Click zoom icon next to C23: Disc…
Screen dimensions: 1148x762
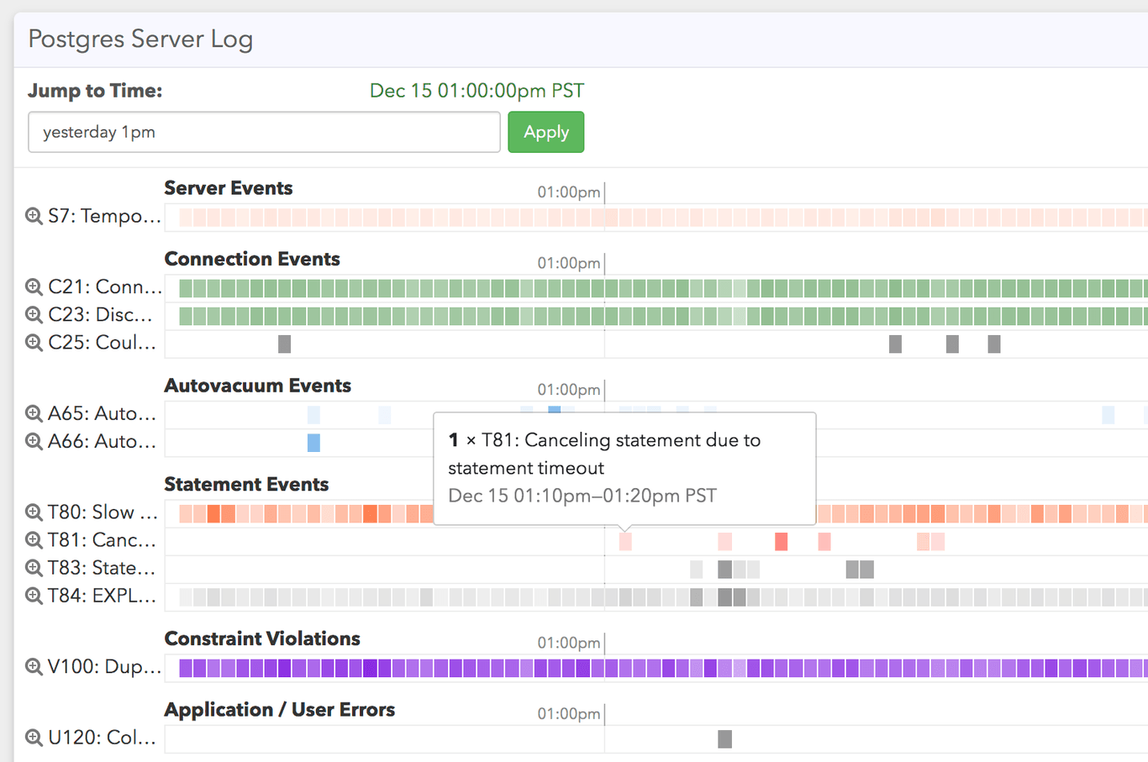click(34, 315)
